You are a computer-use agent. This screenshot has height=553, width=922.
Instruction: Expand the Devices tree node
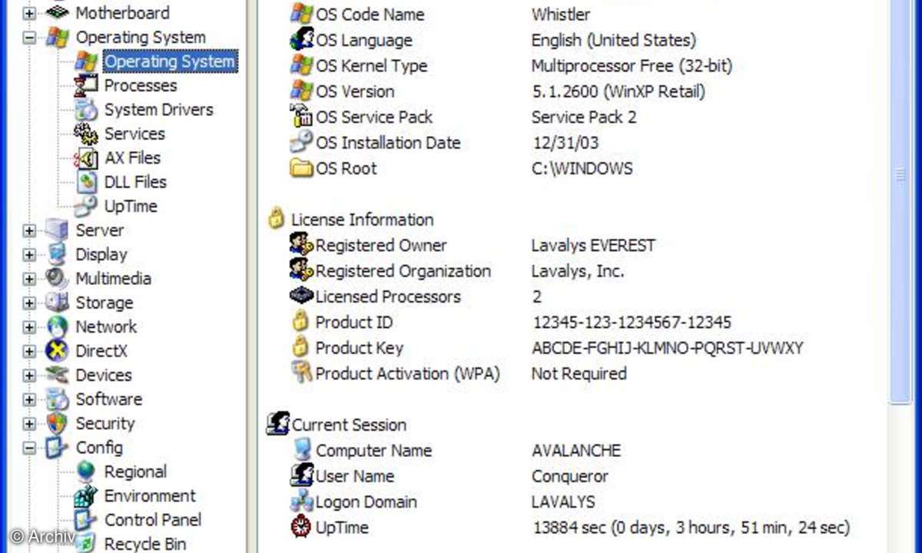tap(29, 376)
